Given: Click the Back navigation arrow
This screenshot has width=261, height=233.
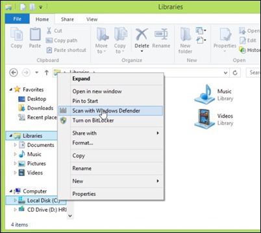Looking at the screenshot, I should tap(14, 72).
